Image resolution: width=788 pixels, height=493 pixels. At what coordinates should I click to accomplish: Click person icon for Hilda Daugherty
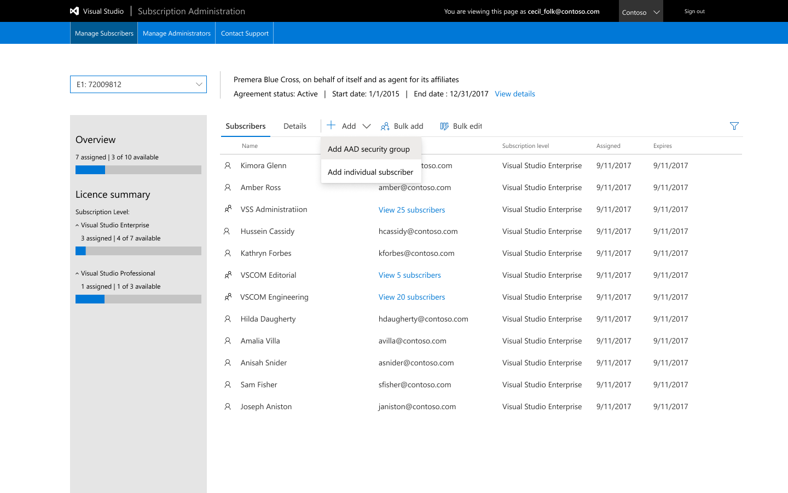[x=228, y=319]
